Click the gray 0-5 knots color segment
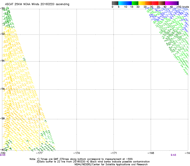Screen dimensions: 190x166 115,3
